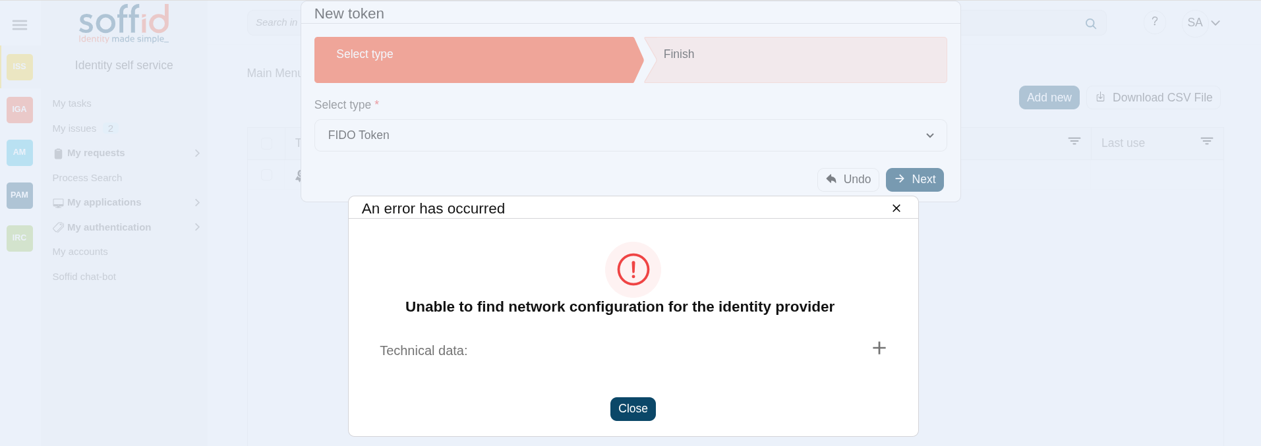The height and width of the screenshot is (446, 1261).
Task: Open My tasks menu item
Action: coord(72,103)
